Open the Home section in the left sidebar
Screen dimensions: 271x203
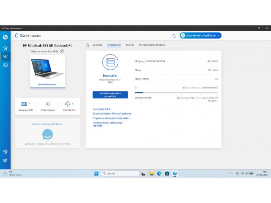5,47
